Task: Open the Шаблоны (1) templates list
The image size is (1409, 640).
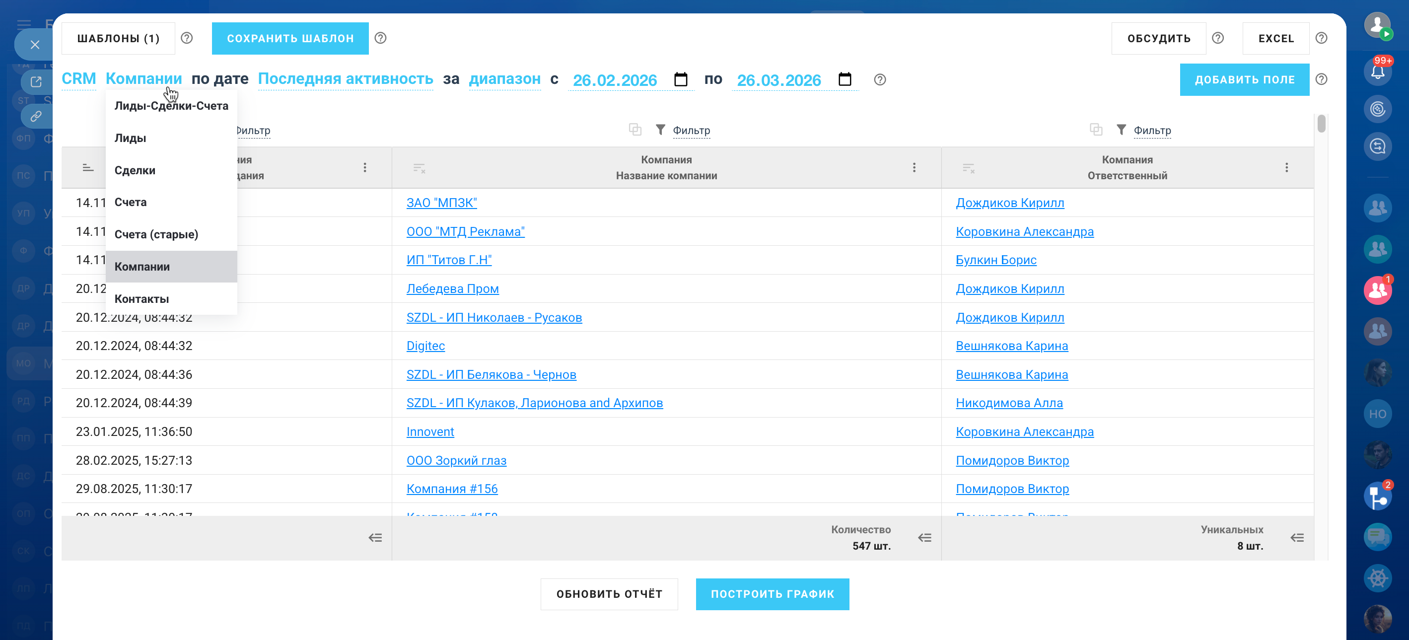Action: pyautogui.click(x=118, y=38)
